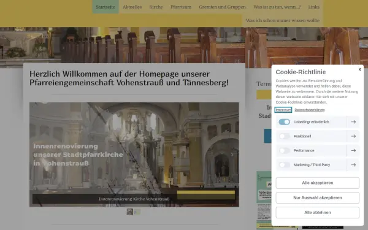Enable the Marketing / Third Party switch
The height and width of the screenshot is (230, 368).
click(284, 165)
